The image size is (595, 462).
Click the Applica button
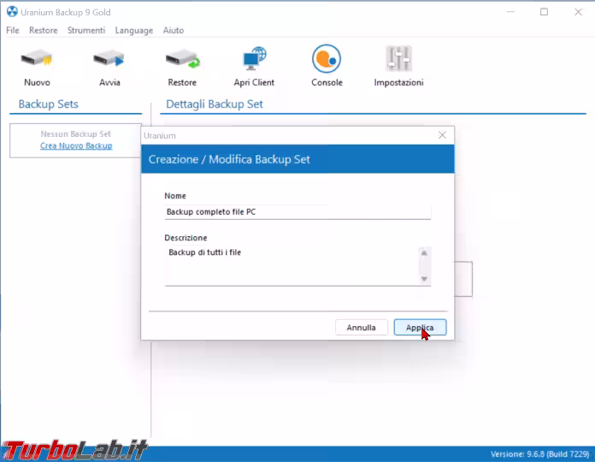(x=420, y=327)
